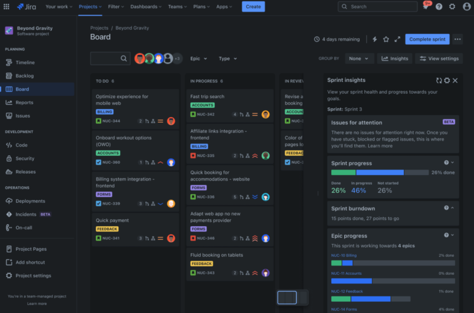Screen dimensions: 474x313
Task: Click the task checkbox icon on NUC-339
Action: (x=98, y=203)
